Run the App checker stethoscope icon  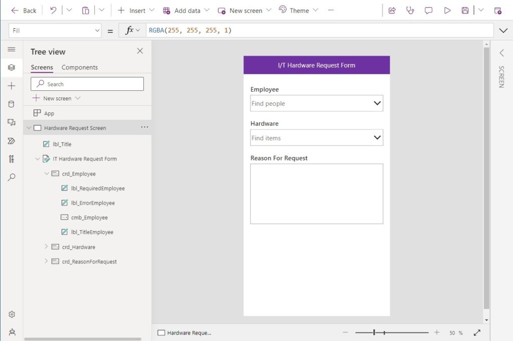coord(410,11)
